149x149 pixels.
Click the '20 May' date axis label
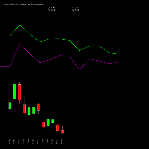coord(52,142)
